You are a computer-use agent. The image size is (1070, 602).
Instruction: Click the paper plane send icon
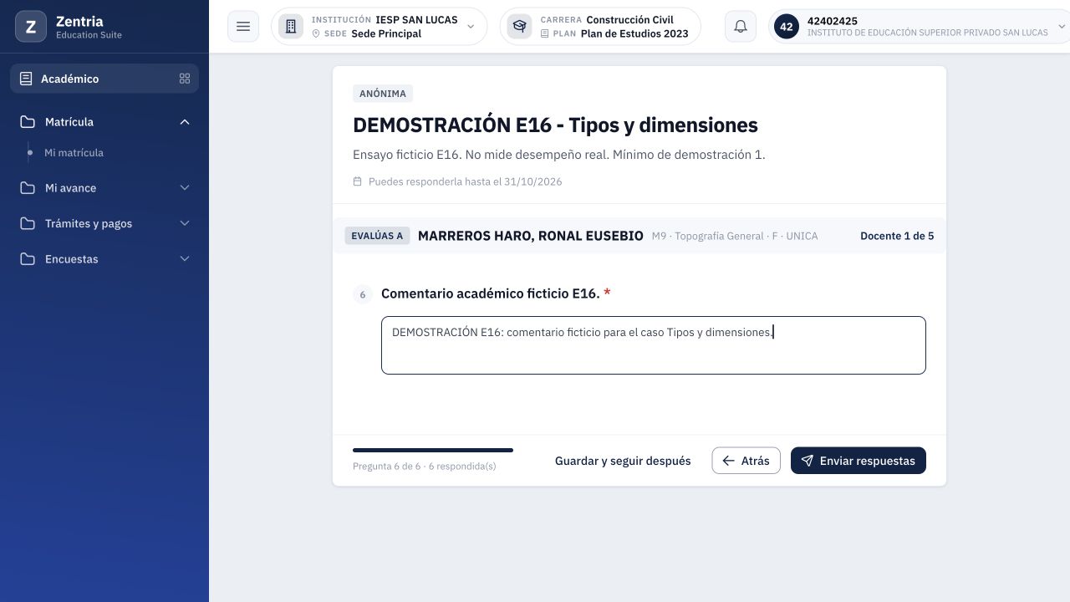pos(808,461)
